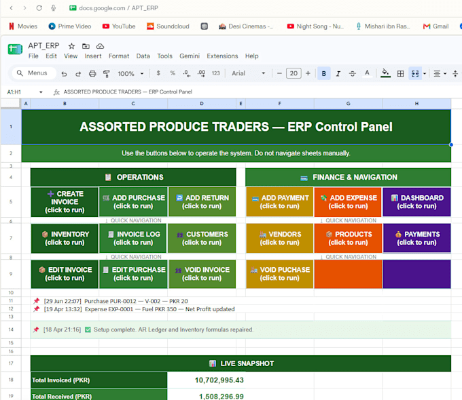This screenshot has height=400, width=462.
Task: Toggle Strikethrough formatting
Action: pos(353,73)
